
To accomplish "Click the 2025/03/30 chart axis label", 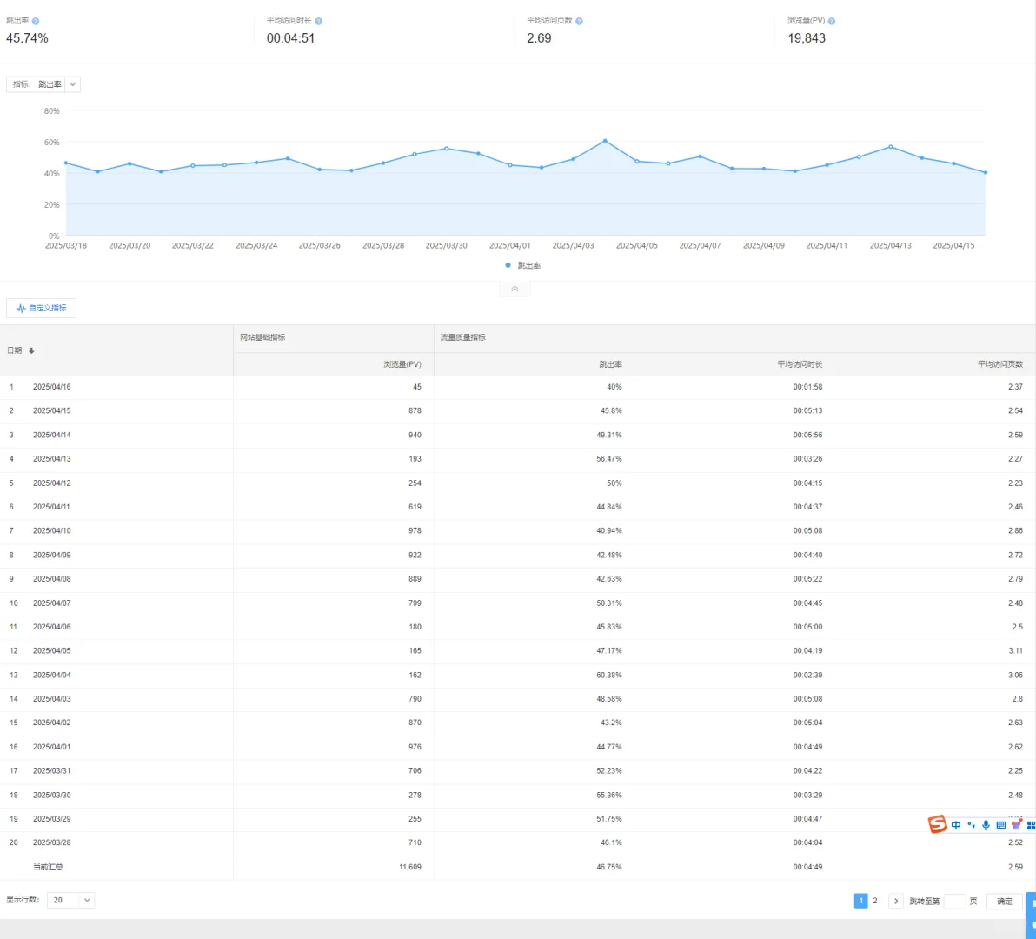I will pos(446,245).
